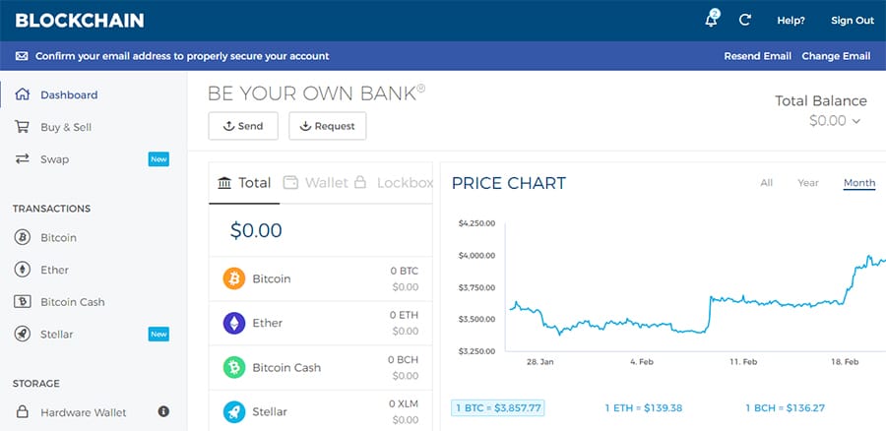The image size is (886, 431).
Task: Open Hardware Wallet under Storage
Action: tap(83, 412)
